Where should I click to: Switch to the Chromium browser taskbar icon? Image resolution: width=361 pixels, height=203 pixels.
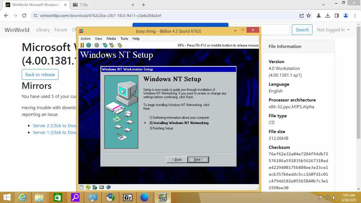(110, 197)
